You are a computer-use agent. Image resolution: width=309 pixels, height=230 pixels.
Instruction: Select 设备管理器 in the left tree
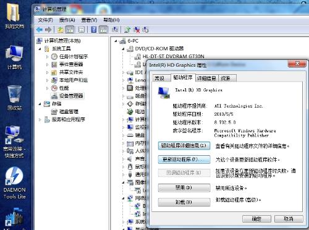[x=71, y=96]
